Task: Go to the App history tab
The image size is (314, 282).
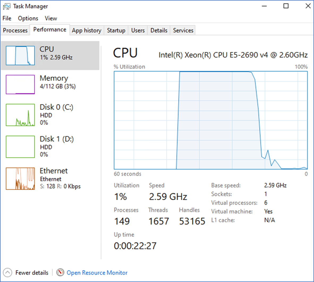Action: (x=87, y=30)
